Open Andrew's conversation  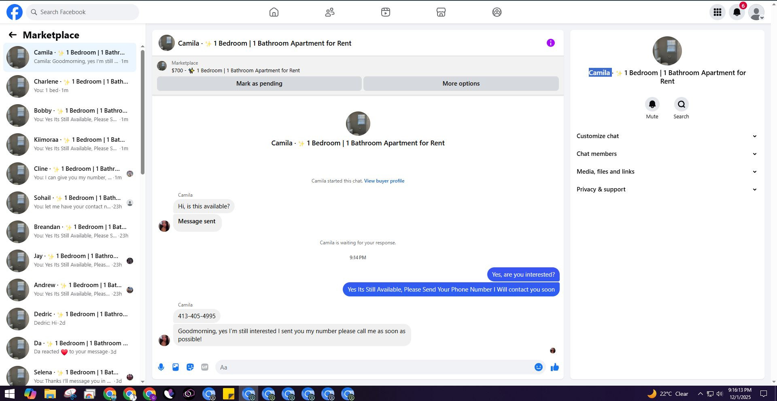70,290
